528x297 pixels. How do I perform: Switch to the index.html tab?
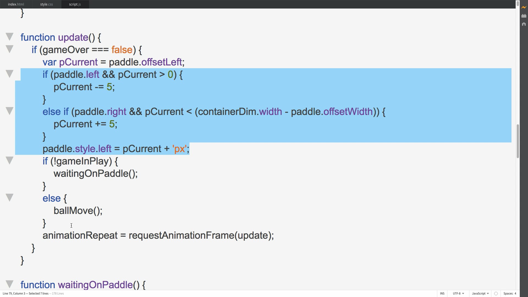[x=16, y=4]
